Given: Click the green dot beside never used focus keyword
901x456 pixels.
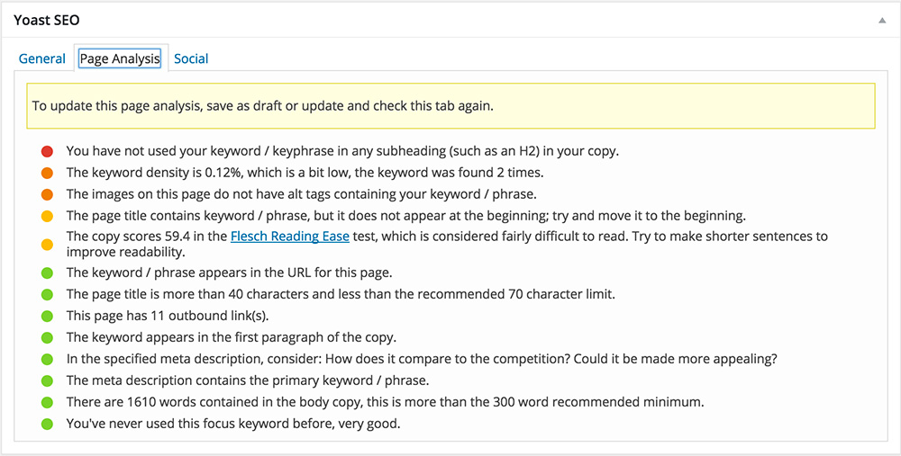Looking at the screenshot, I should point(47,424).
